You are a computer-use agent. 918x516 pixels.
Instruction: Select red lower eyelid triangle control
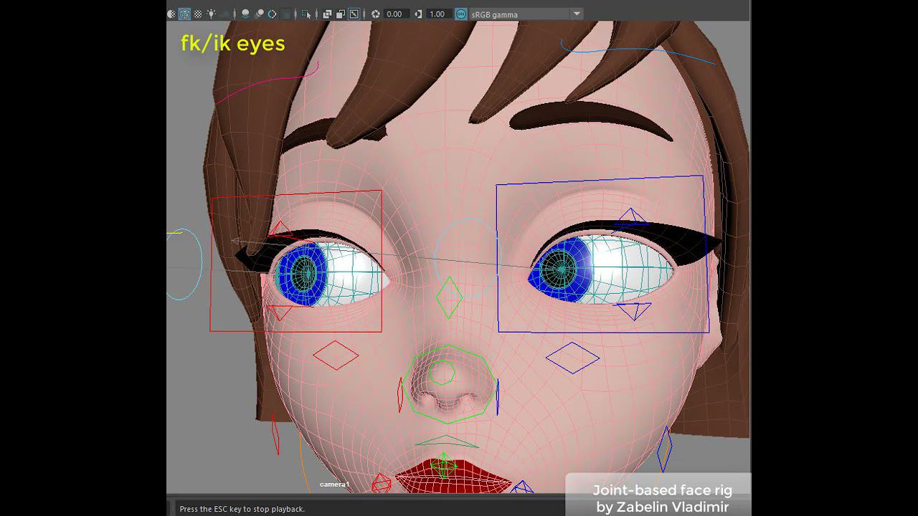(280, 312)
